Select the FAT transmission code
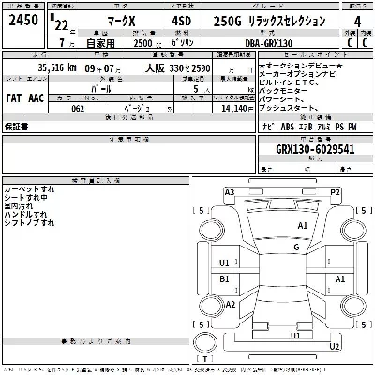Screen dimensions: 375x375 pyautogui.click(x=14, y=98)
